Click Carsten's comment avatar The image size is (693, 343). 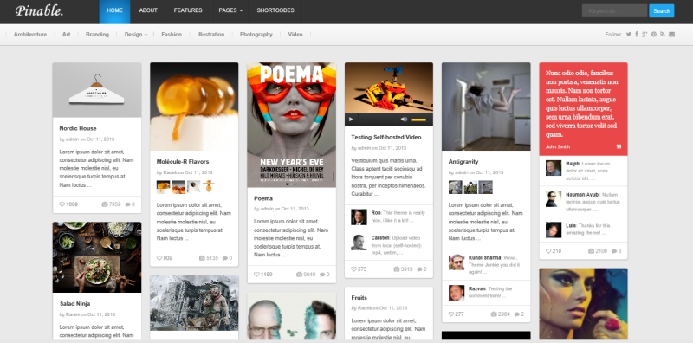coord(359,243)
